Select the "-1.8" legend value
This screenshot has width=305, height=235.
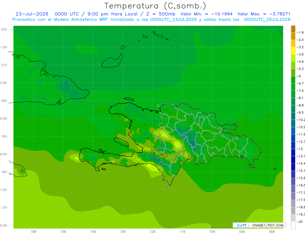(300, 32)
